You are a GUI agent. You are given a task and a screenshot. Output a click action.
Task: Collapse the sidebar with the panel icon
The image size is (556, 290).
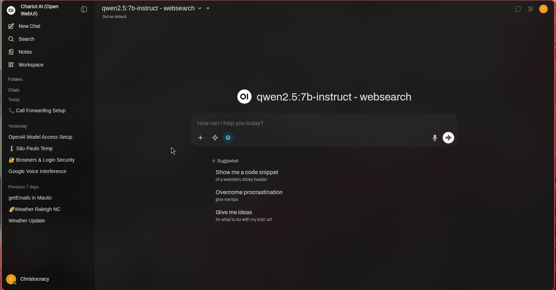click(84, 9)
